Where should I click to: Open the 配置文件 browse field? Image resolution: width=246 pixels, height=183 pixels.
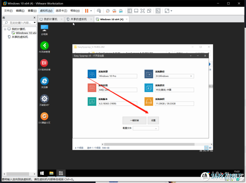pos(146,128)
